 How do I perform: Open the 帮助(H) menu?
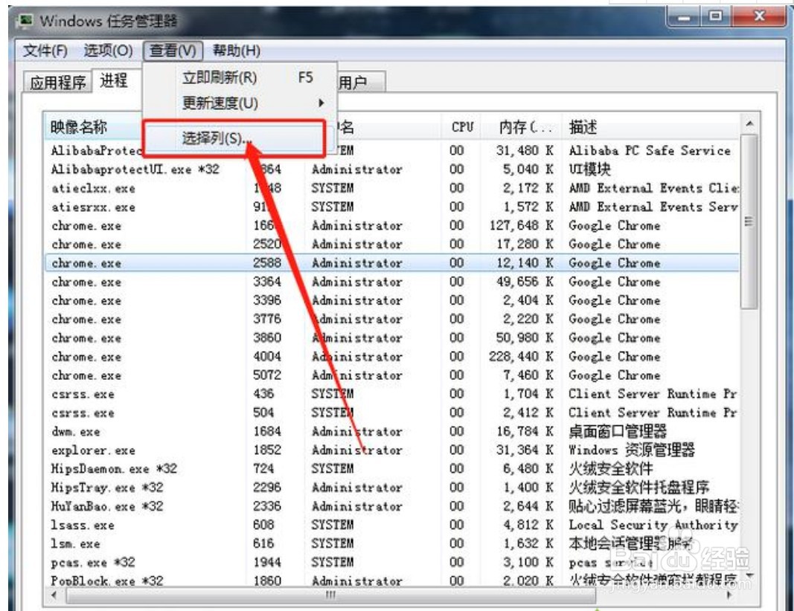pyautogui.click(x=237, y=51)
